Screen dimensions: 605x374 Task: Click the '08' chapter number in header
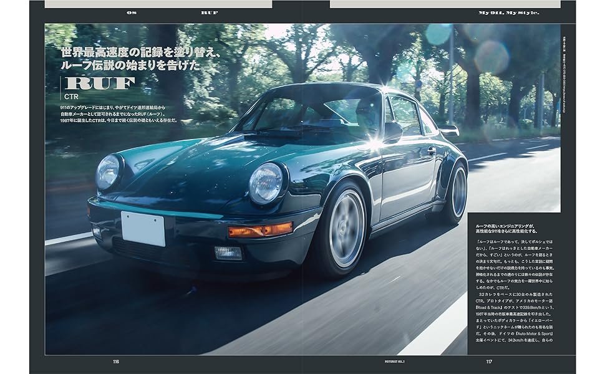131,12
